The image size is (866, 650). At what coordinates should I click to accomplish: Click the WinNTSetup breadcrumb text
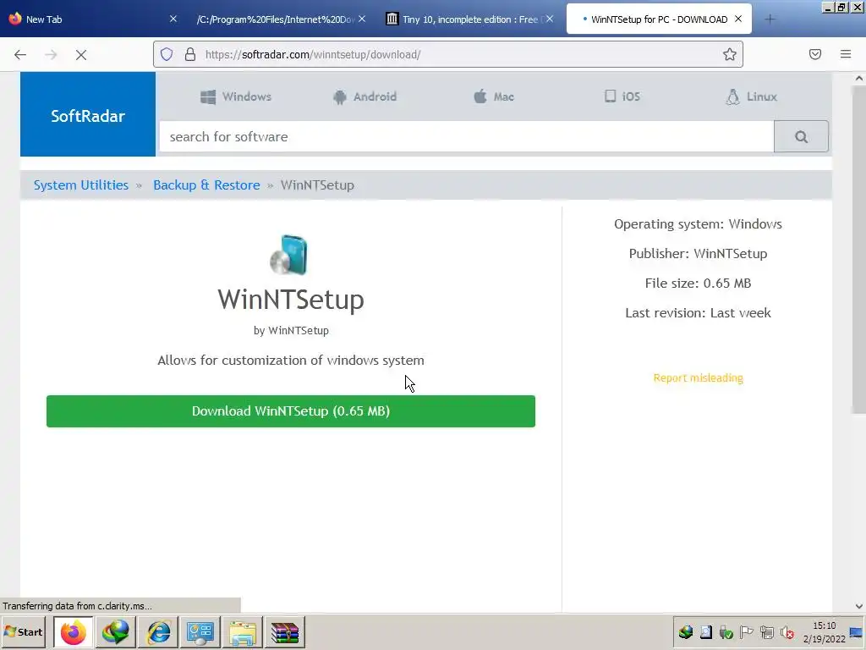click(x=317, y=185)
